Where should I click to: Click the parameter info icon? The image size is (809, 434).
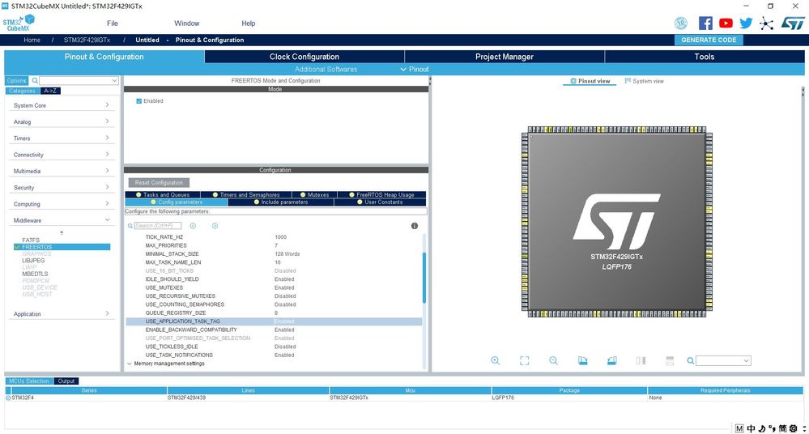415,226
